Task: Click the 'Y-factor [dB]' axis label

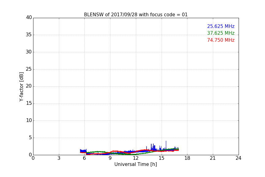Action: (21, 87)
